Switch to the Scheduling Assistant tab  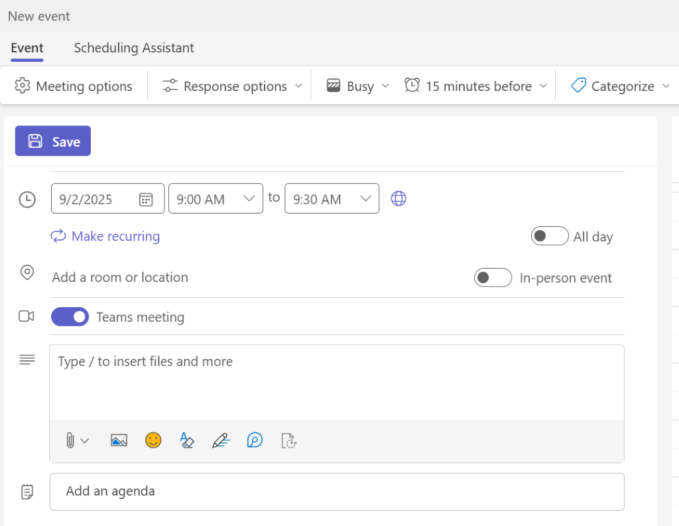tap(133, 48)
